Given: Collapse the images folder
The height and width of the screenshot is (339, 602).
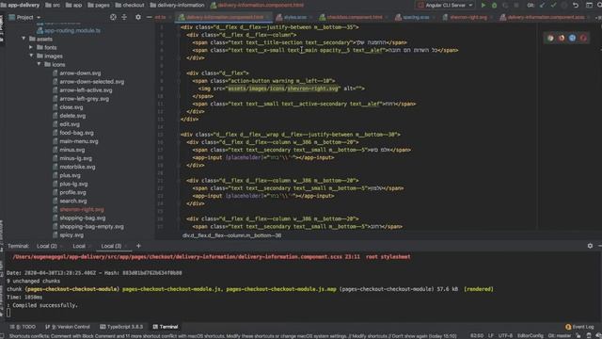Looking at the screenshot, I should 31,56.
